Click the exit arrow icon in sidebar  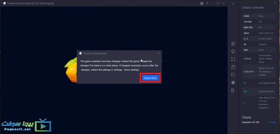(x=233, y=90)
